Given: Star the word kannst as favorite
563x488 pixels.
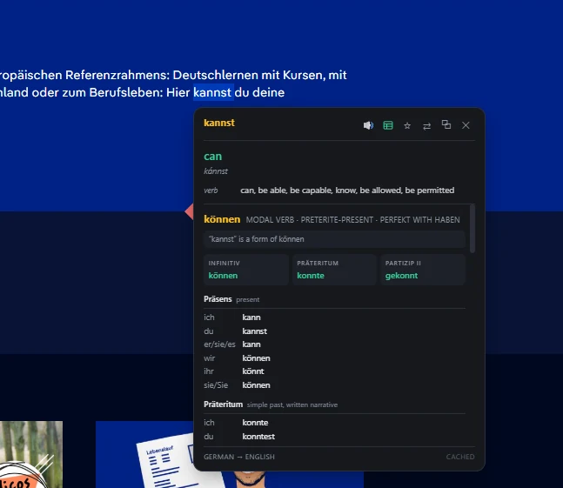Looking at the screenshot, I should (407, 125).
